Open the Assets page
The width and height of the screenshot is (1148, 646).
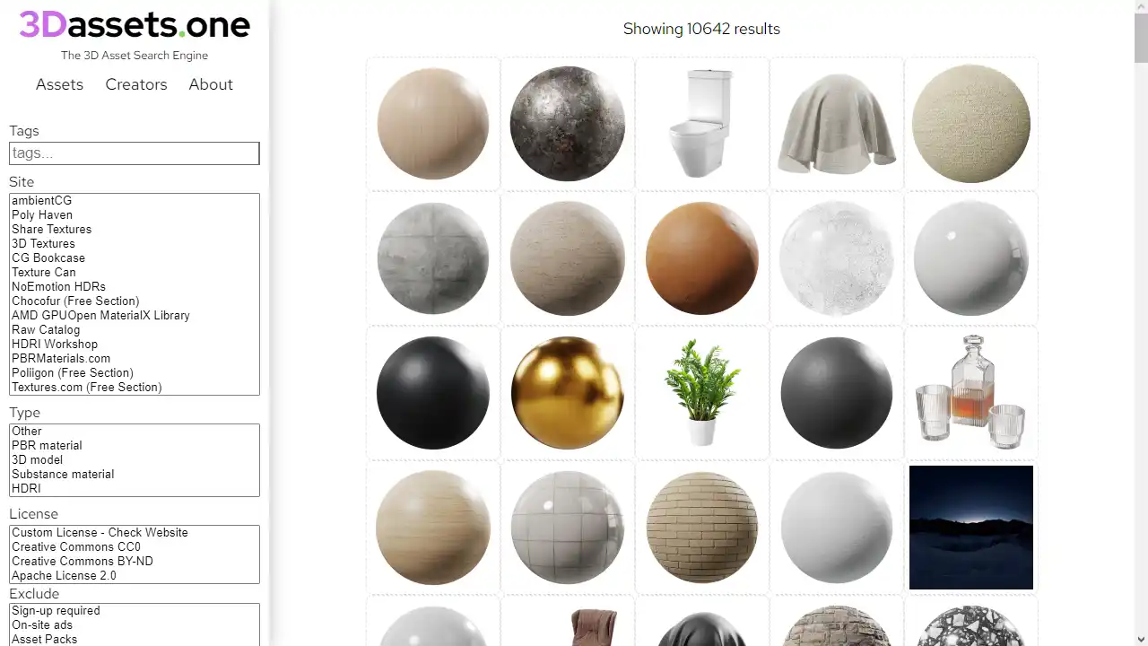pyautogui.click(x=59, y=84)
